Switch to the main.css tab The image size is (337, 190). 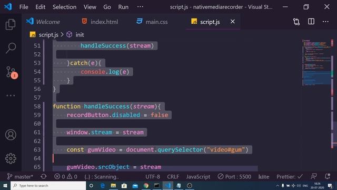[x=152, y=22]
